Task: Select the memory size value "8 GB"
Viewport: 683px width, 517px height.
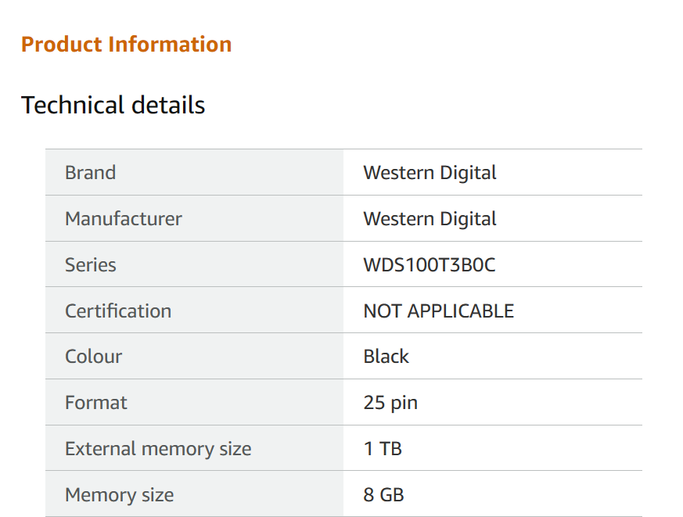Action: (384, 495)
